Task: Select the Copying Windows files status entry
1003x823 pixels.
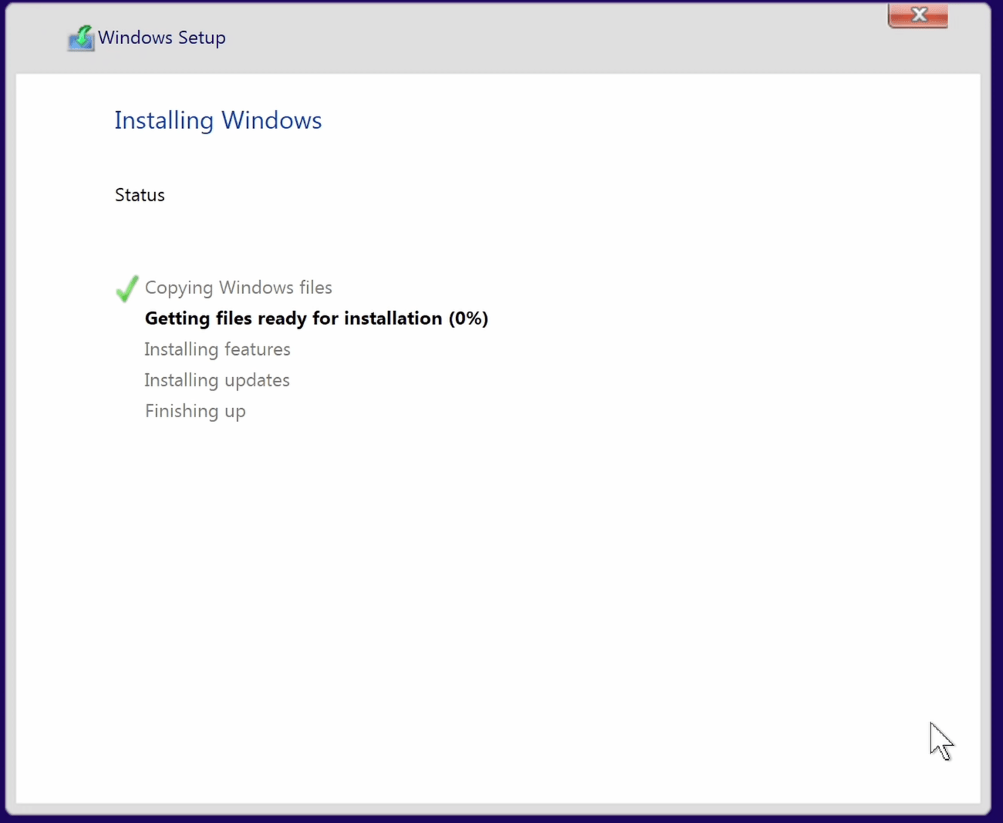Action: (x=238, y=287)
